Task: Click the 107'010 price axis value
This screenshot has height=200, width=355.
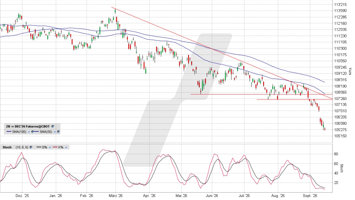Action: click(341, 111)
